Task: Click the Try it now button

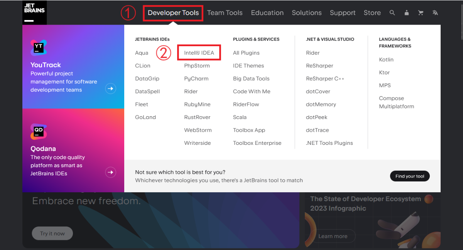Action: [x=52, y=233]
